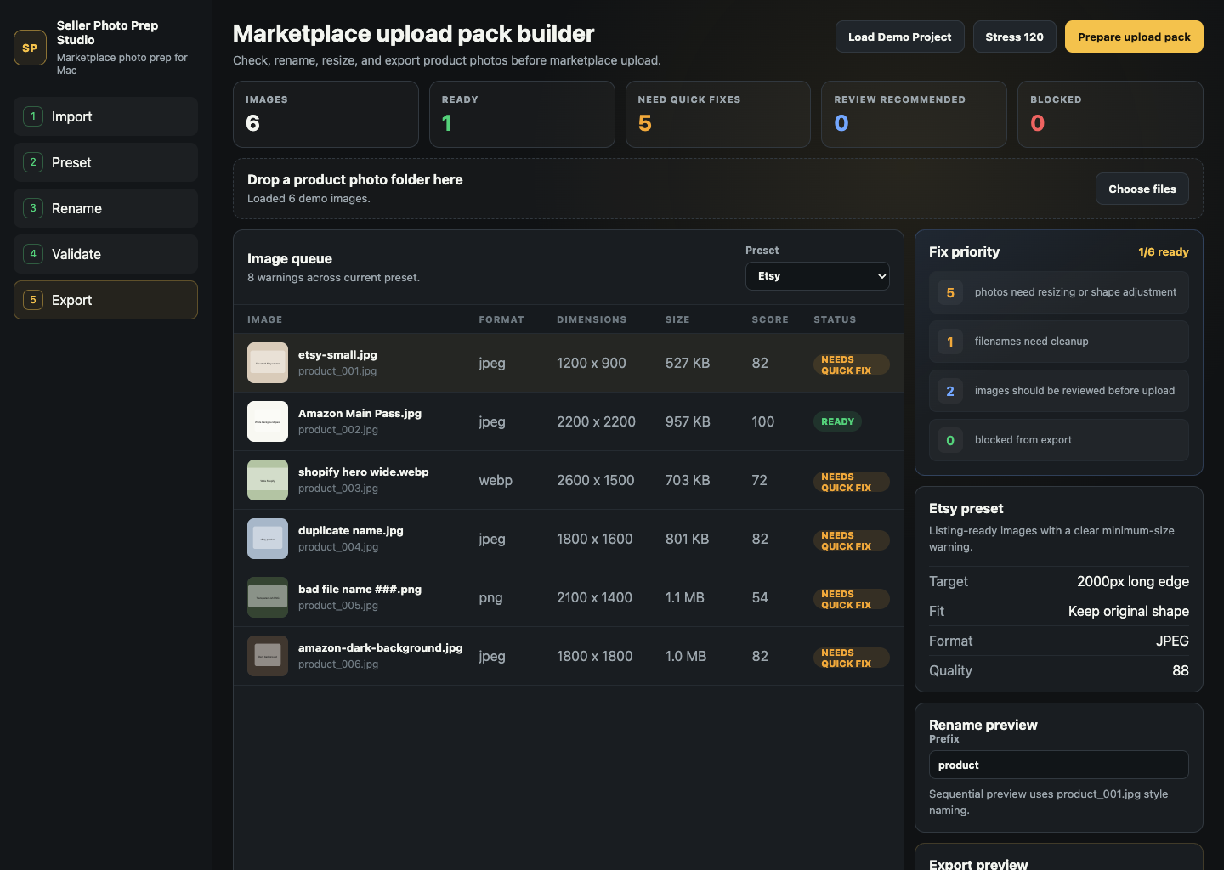Image resolution: width=1224 pixels, height=870 pixels.
Task: Go to the Preset step
Action: click(x=105, y=162)
